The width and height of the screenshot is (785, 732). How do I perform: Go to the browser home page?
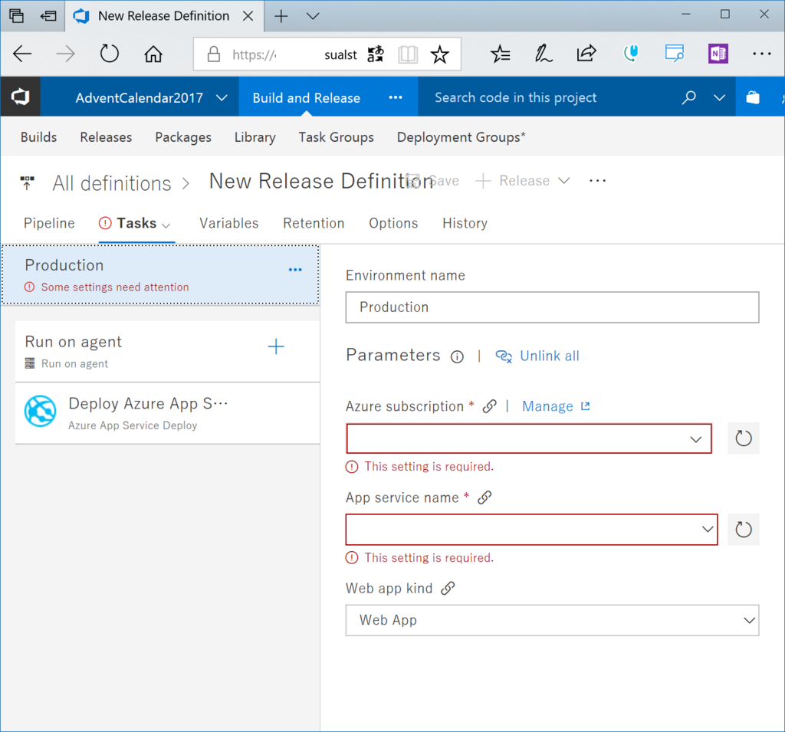(x=153, y=54)
